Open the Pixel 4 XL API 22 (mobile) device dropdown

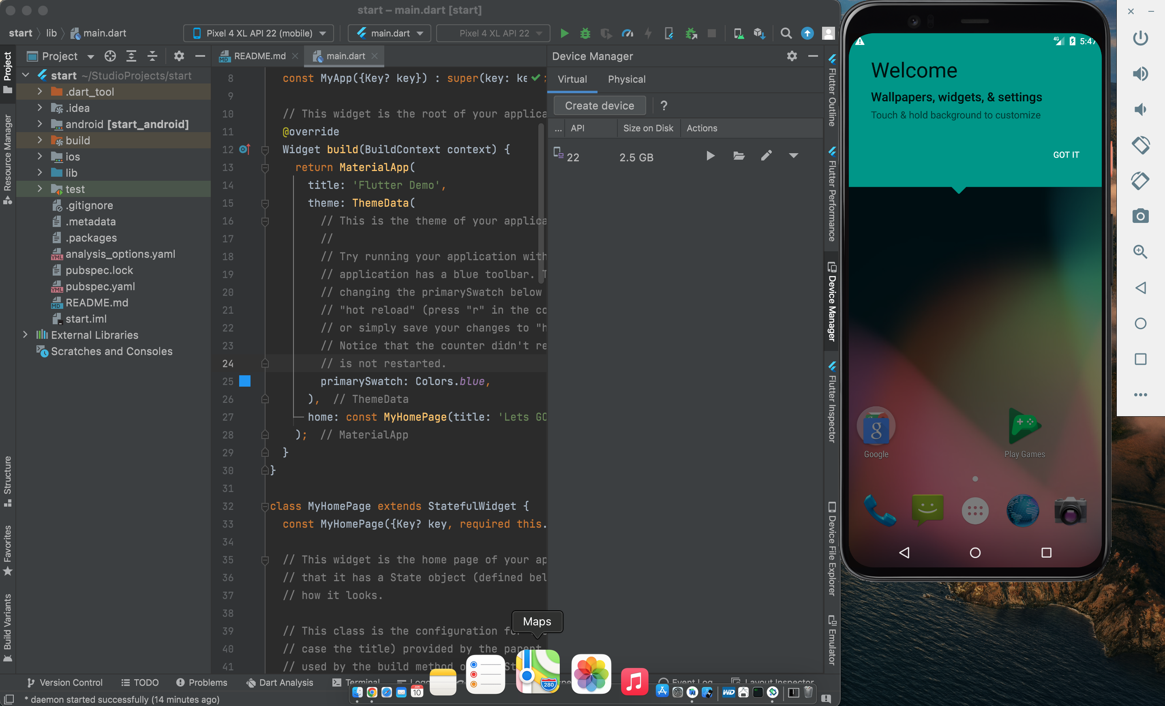259,33
